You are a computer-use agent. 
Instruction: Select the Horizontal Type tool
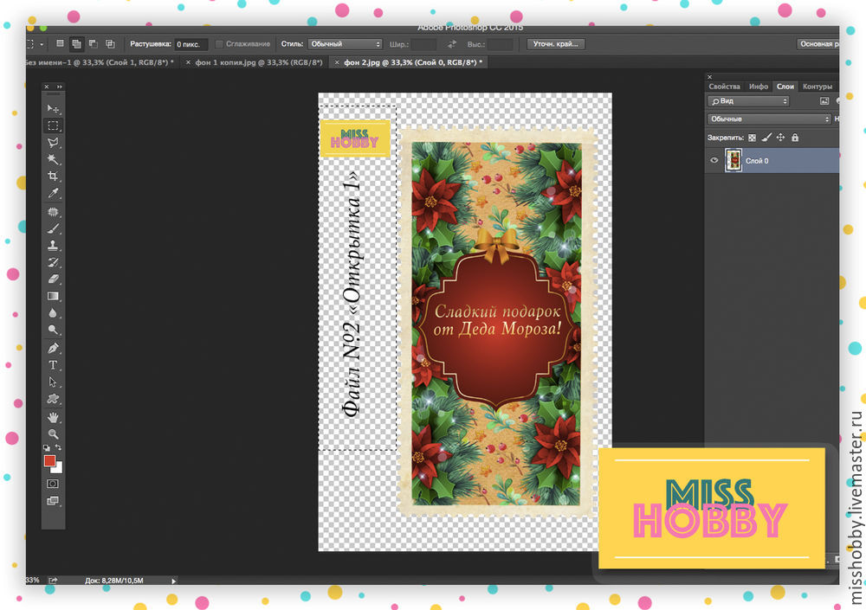pos(53,365)
